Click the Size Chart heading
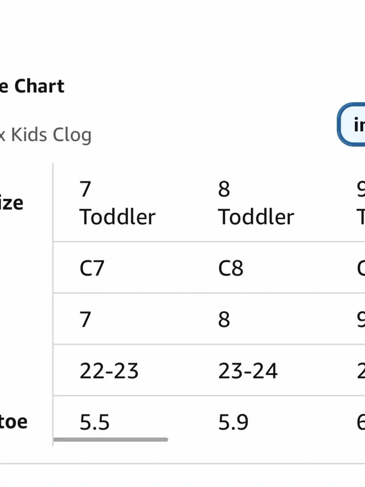 click(x=32, y=86)
